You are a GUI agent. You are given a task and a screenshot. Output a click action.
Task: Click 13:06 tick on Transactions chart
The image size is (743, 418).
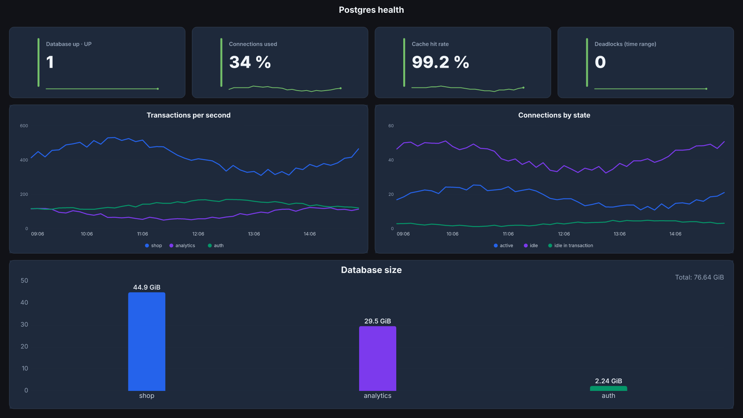point(254,234)
